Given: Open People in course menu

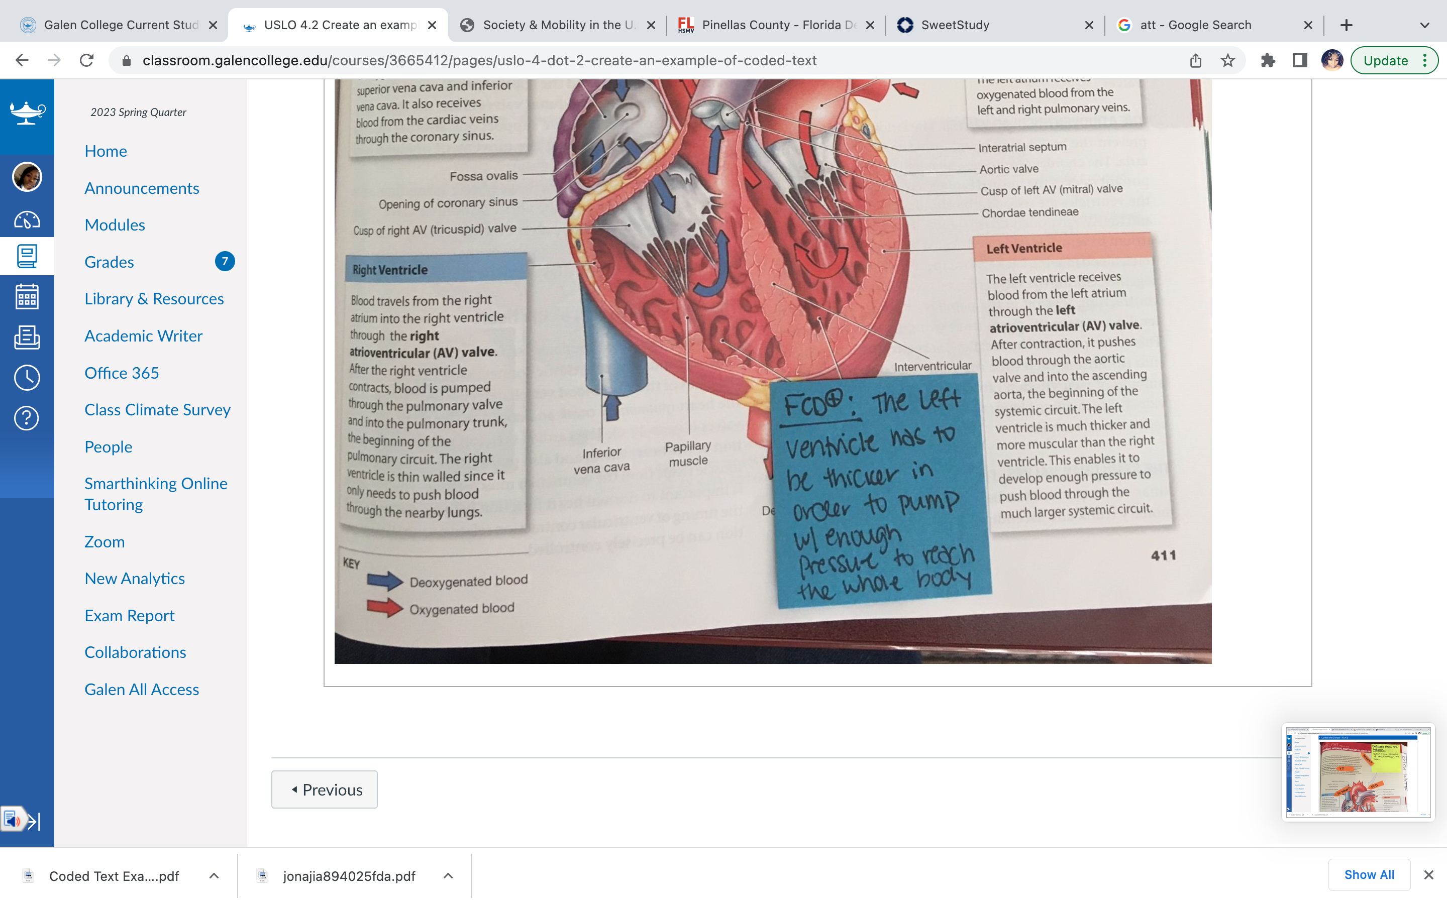Looking at the screenshot, I should [108, 446].
